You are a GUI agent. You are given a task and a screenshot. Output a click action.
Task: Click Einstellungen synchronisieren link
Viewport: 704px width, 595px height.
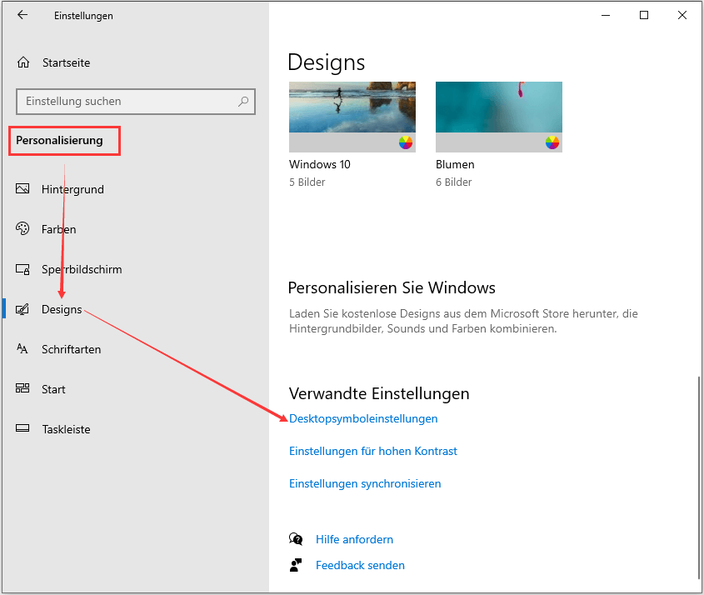365,483
